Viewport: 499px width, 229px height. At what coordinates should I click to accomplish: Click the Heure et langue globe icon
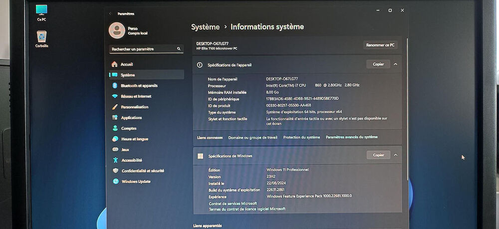click(116, 139)
